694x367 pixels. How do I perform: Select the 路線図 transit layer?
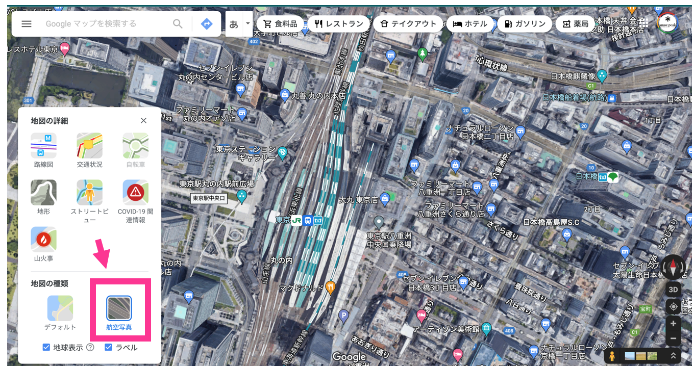[x=44, y=146]
